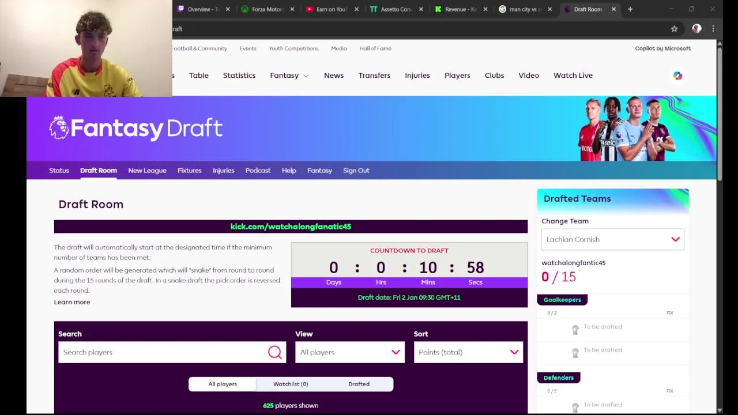The width and height of the screenshot is (738, 415).
Task: Open Fixtures in Fantasy Draft menu
Action: [x=190, y=171]
